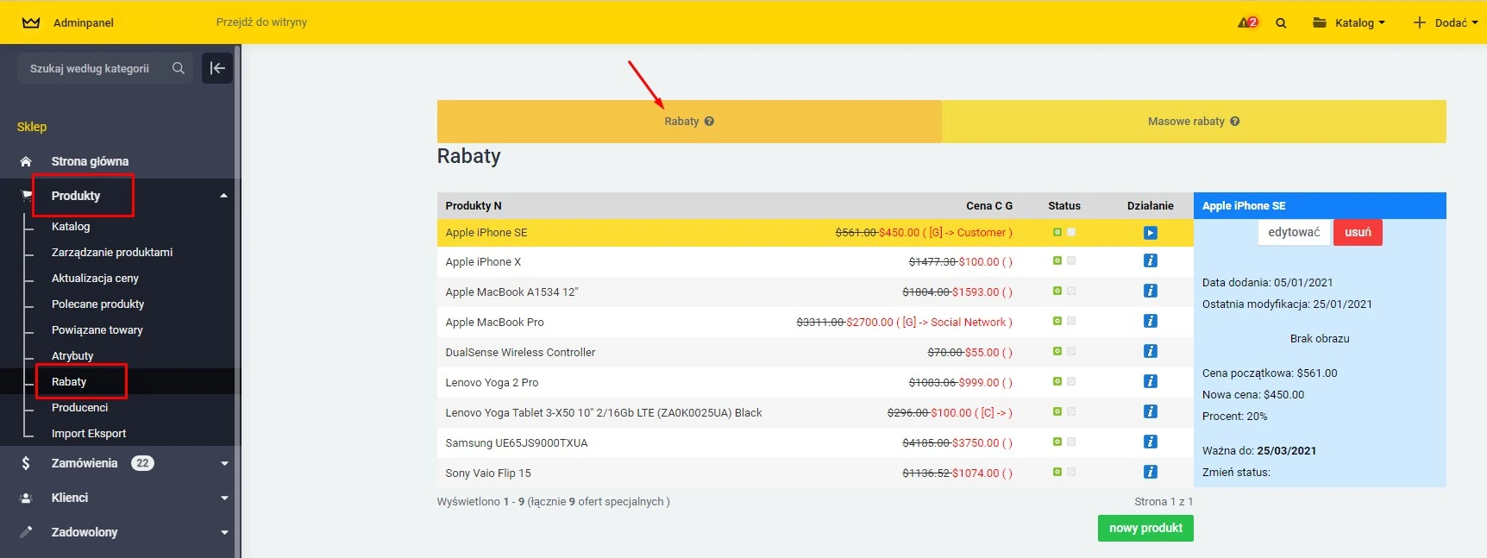This screenshot has height=558, width=1487.
Task: Click the user icon beside Klienci
Action: click(x=26, y=498)
